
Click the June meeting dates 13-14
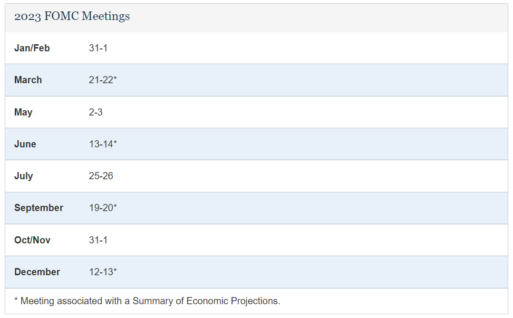[101, 144]
